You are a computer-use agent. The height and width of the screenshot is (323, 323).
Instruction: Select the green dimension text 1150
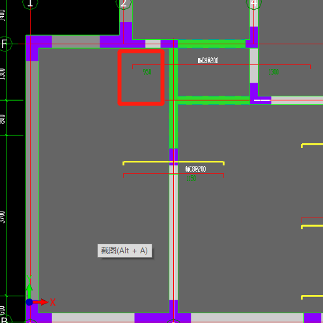coord(191,178)
